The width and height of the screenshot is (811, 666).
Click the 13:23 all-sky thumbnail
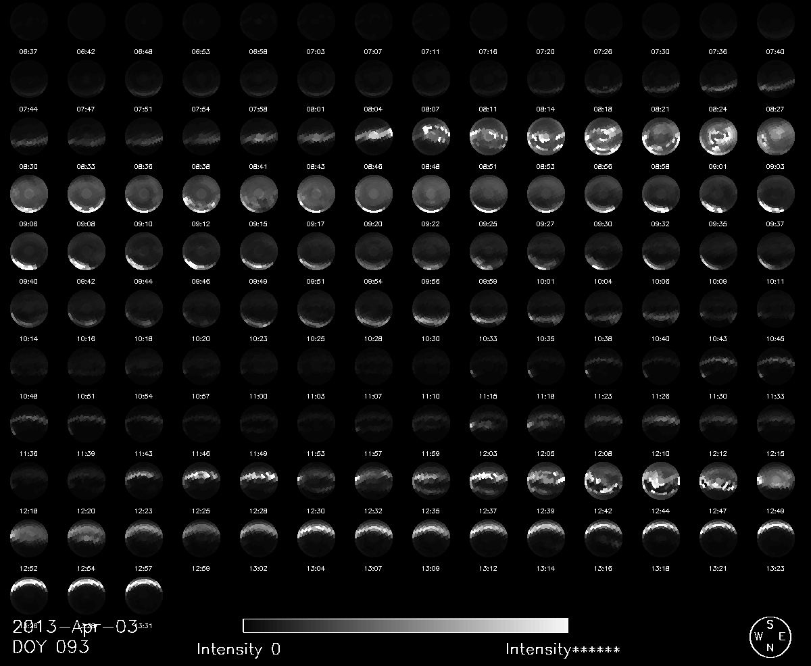pyautogui.click(x=776, y=538)
